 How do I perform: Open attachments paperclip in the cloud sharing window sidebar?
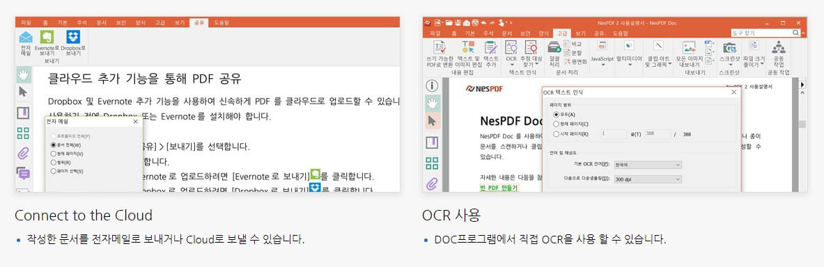tap(22, 154)
